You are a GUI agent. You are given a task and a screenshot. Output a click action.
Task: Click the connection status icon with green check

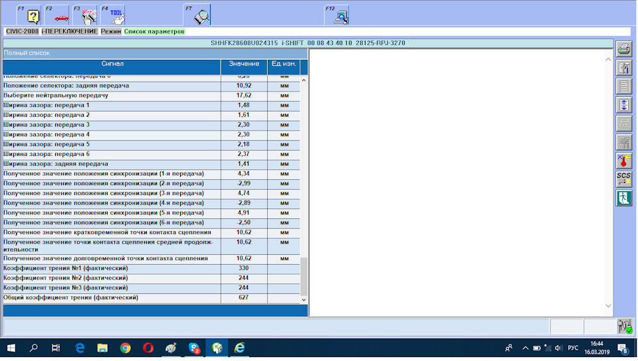tap(625, 326)
